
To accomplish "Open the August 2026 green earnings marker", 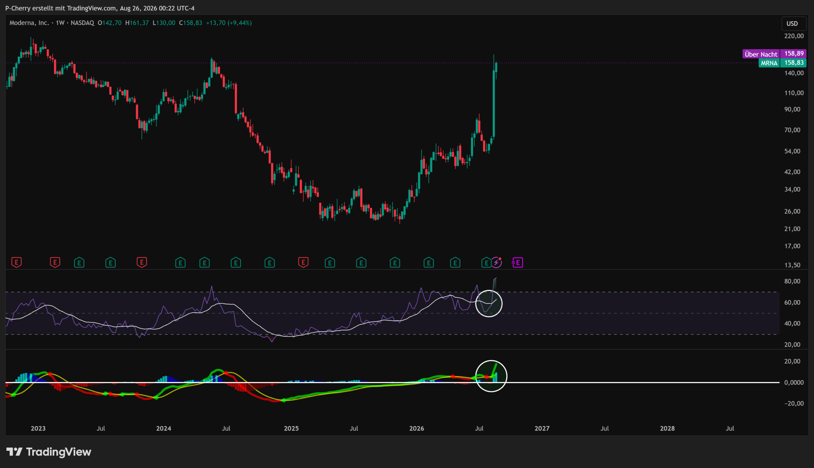I will coord(486,263).
